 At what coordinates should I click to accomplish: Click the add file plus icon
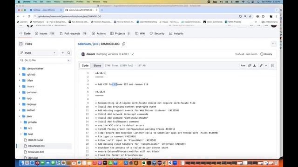[x=63, y=53]
